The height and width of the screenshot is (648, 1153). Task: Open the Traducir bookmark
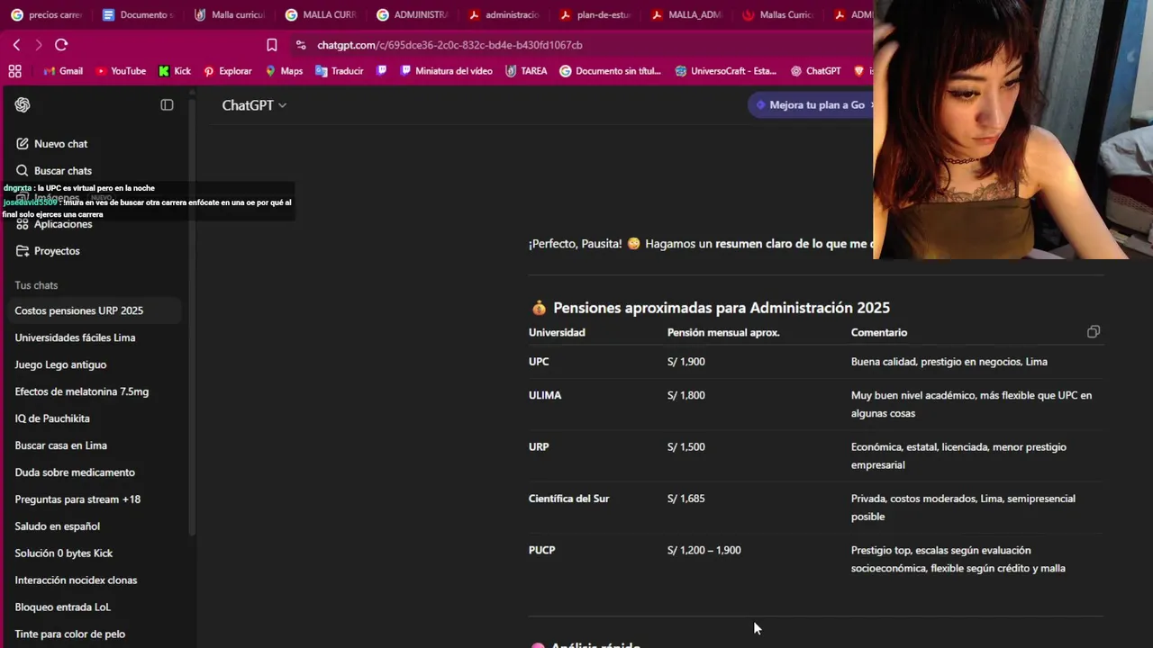coord(339,71)
